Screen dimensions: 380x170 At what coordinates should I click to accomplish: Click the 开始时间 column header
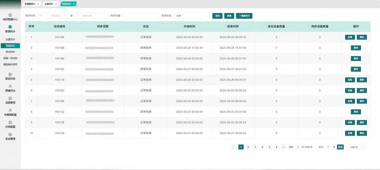click(189, 27)
